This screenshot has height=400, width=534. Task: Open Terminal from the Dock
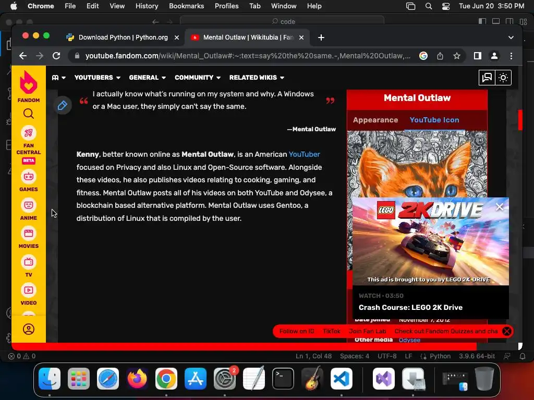pyautogui.click(x=283, y=379)
